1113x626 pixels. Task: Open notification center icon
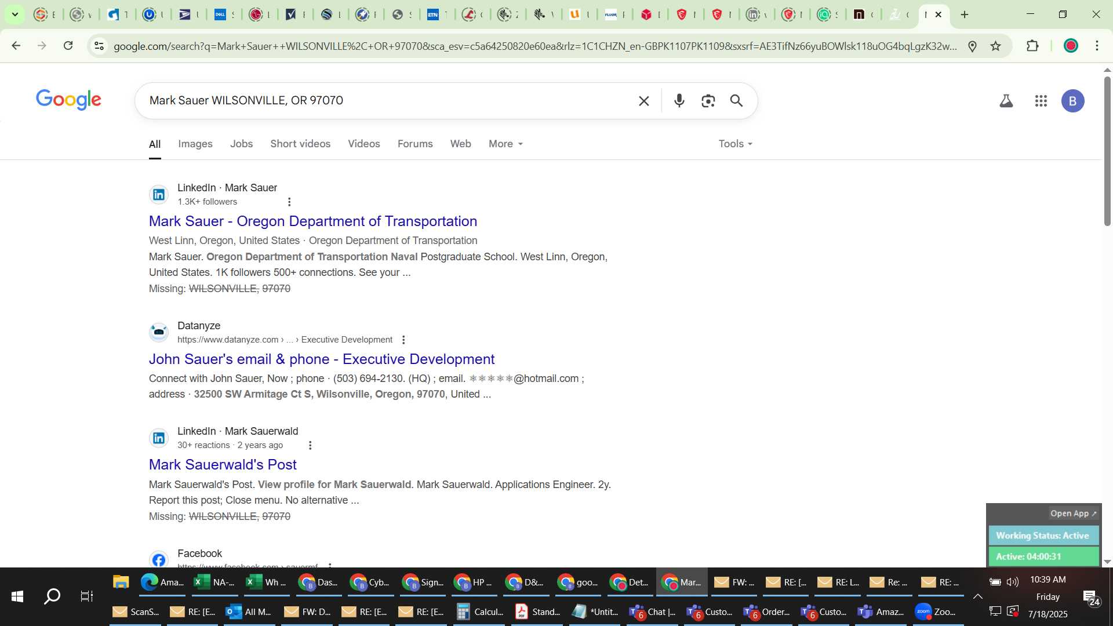[x=1092, y=598]
